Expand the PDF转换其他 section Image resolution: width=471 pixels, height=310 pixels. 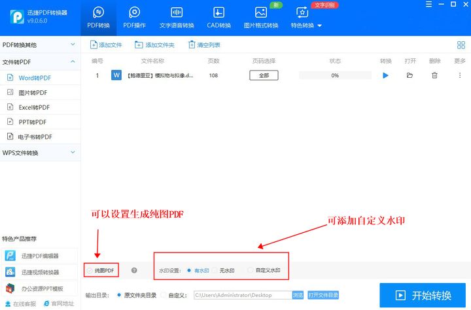tap(41, 44)
